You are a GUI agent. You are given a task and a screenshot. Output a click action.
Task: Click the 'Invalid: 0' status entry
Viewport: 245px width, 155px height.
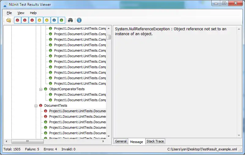tap(69, 149)
